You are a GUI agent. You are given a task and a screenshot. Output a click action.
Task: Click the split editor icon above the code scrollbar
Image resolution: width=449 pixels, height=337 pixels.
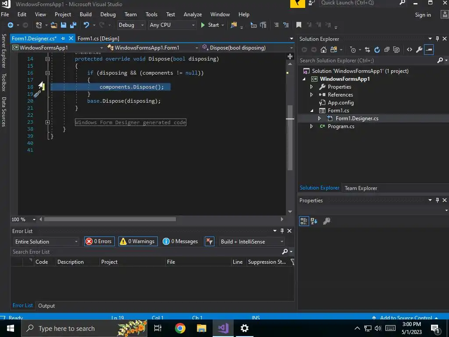(x=290, y=56)
